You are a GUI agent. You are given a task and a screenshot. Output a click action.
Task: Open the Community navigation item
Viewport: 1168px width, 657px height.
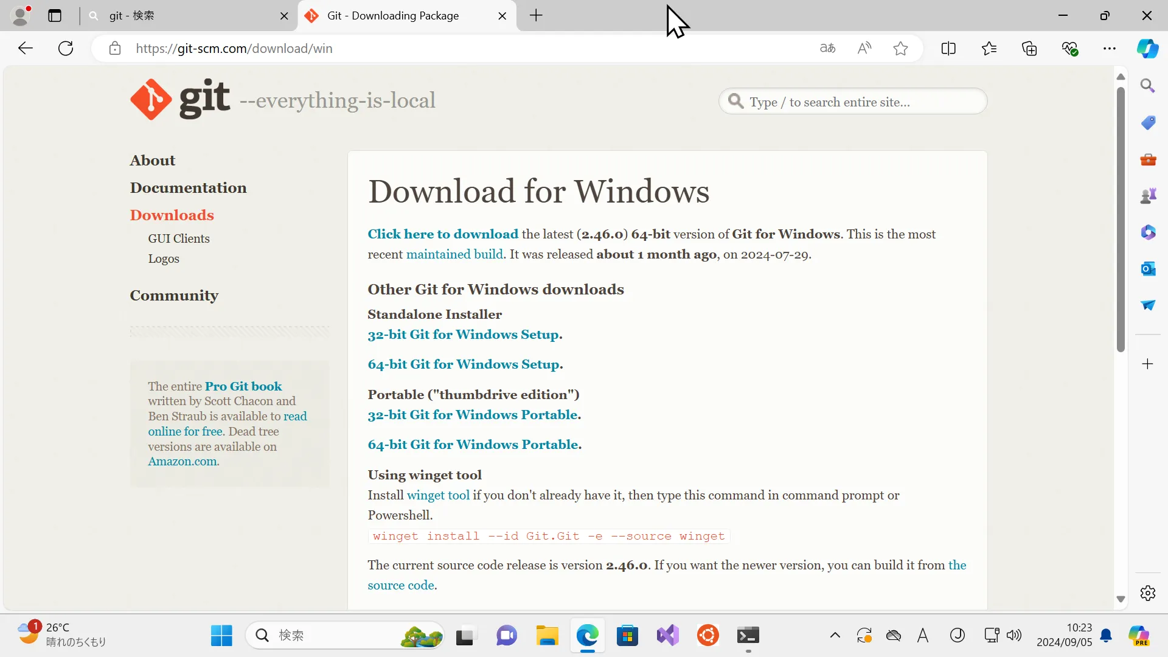(174, 296)
